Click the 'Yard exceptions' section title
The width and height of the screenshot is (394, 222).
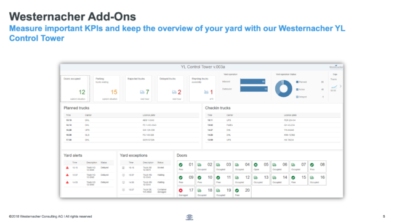pyautogui.click(x=134, y=155)
